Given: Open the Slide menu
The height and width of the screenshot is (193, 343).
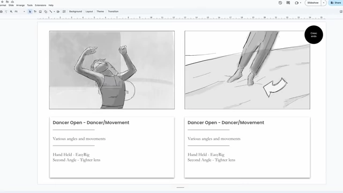Looking at the screenshot, I should point(11,5).
